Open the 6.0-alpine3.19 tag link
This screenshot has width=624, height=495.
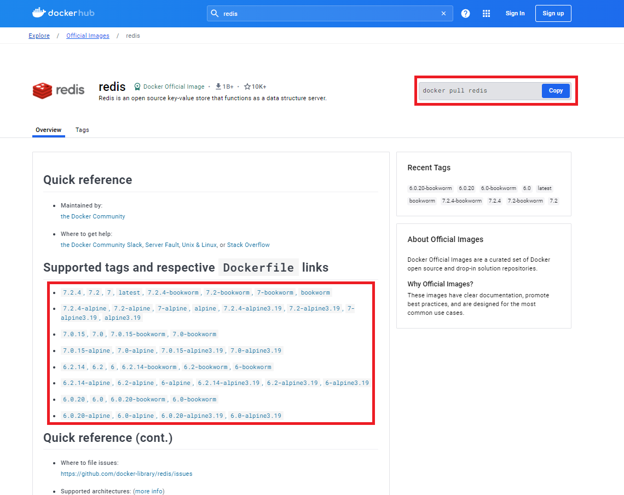(x=256, y=416)
